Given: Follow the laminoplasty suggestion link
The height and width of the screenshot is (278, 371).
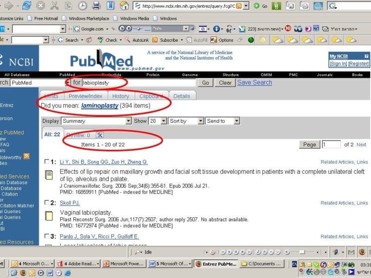Looking at the screenshot, I should pos(99,106).
